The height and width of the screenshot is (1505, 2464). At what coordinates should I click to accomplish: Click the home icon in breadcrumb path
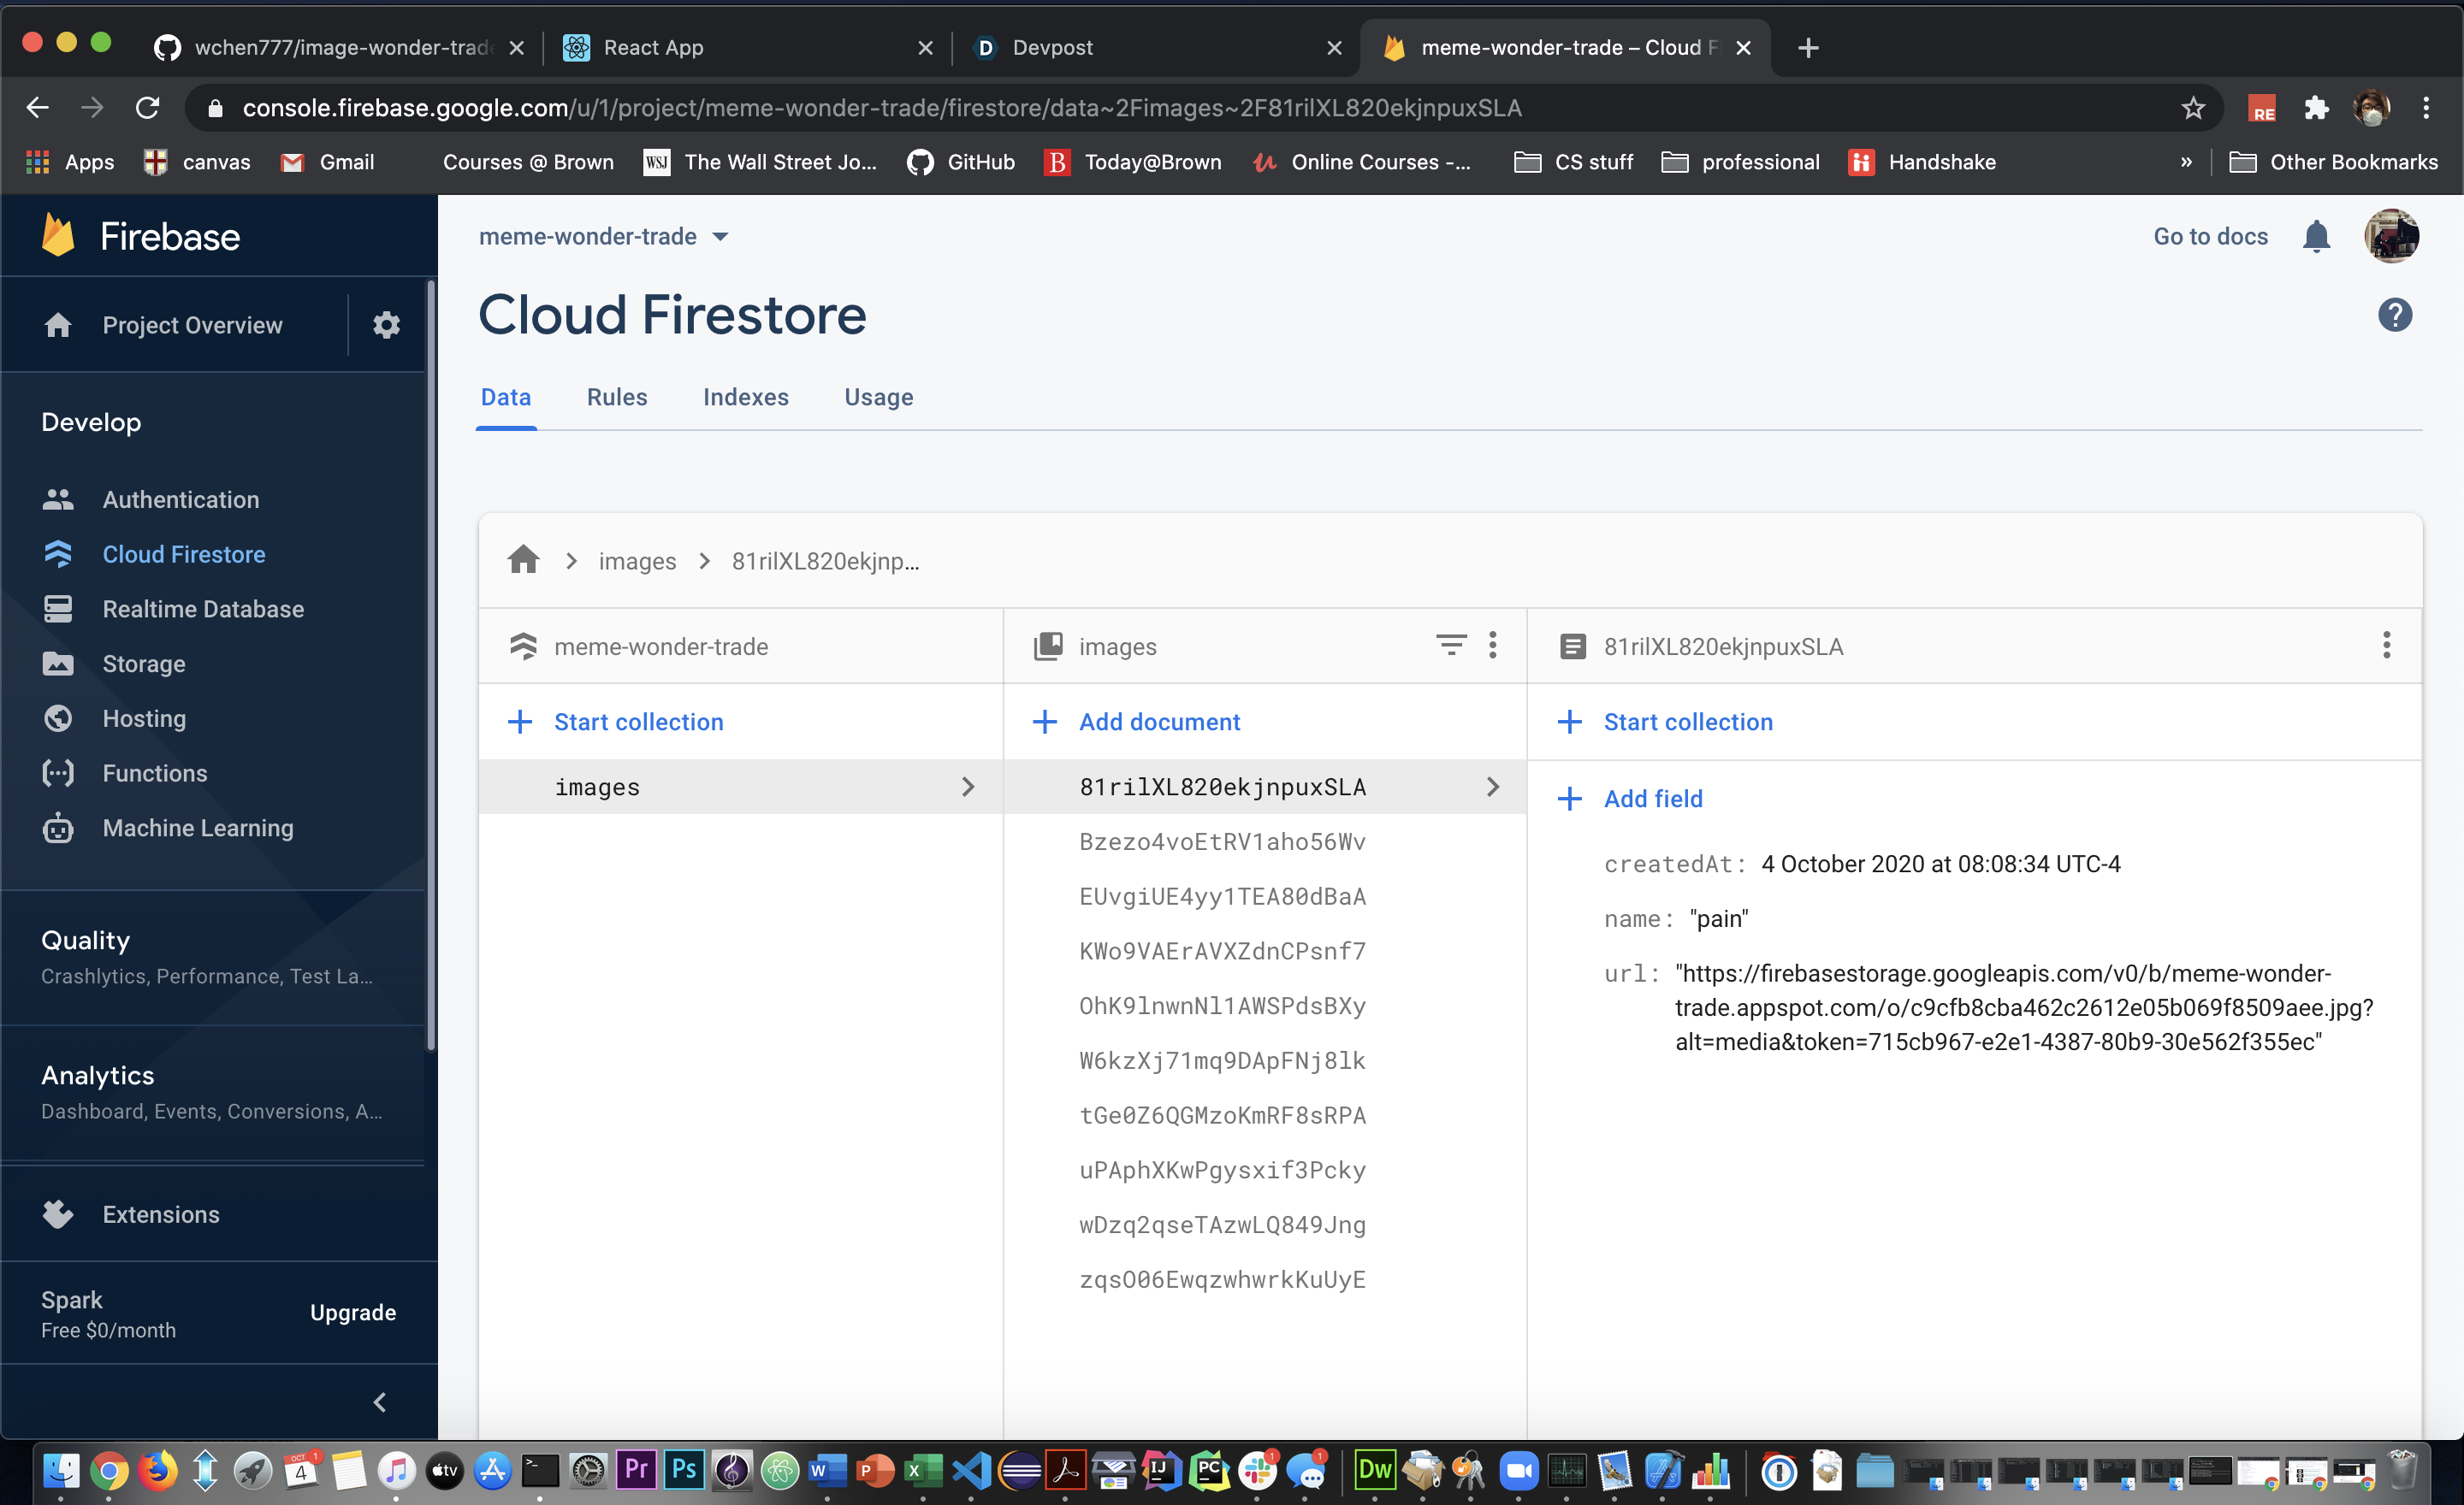523,561
